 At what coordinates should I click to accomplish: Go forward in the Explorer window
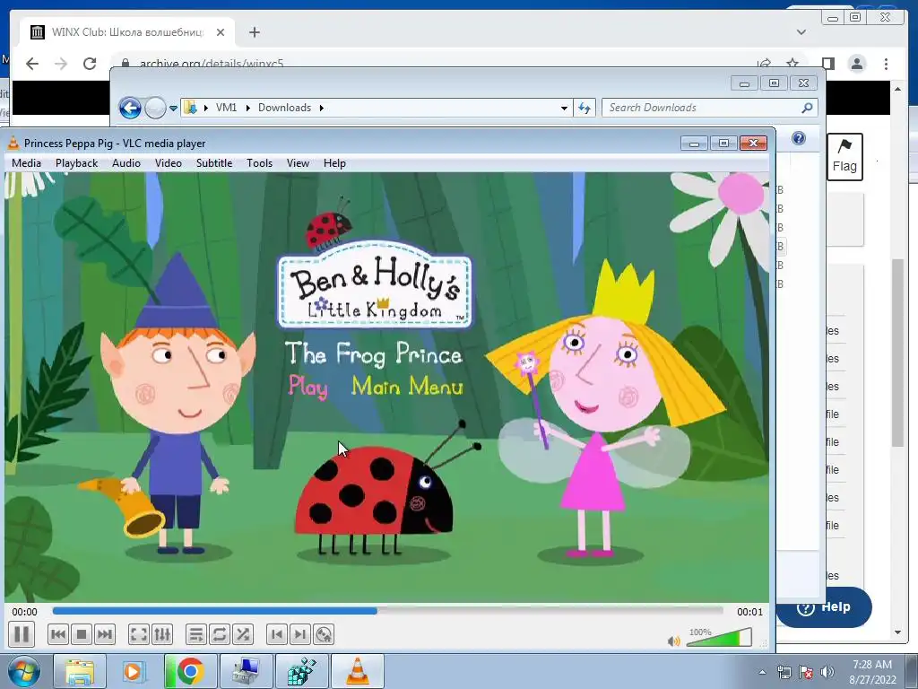(x=155, y=108)
